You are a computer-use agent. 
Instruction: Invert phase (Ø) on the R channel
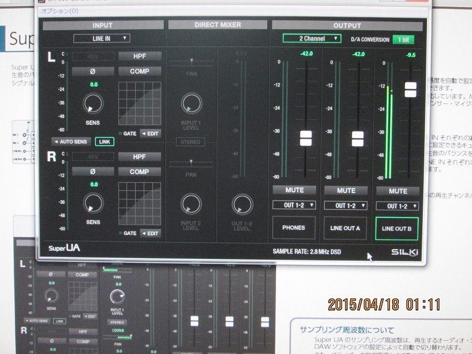coord(93,171)
